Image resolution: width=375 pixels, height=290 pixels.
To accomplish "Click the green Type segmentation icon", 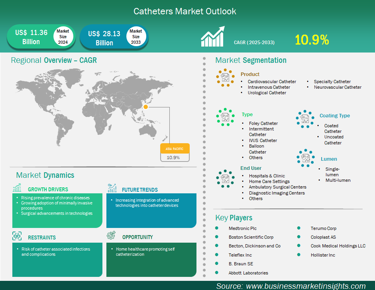I will [x=225, y=117].
